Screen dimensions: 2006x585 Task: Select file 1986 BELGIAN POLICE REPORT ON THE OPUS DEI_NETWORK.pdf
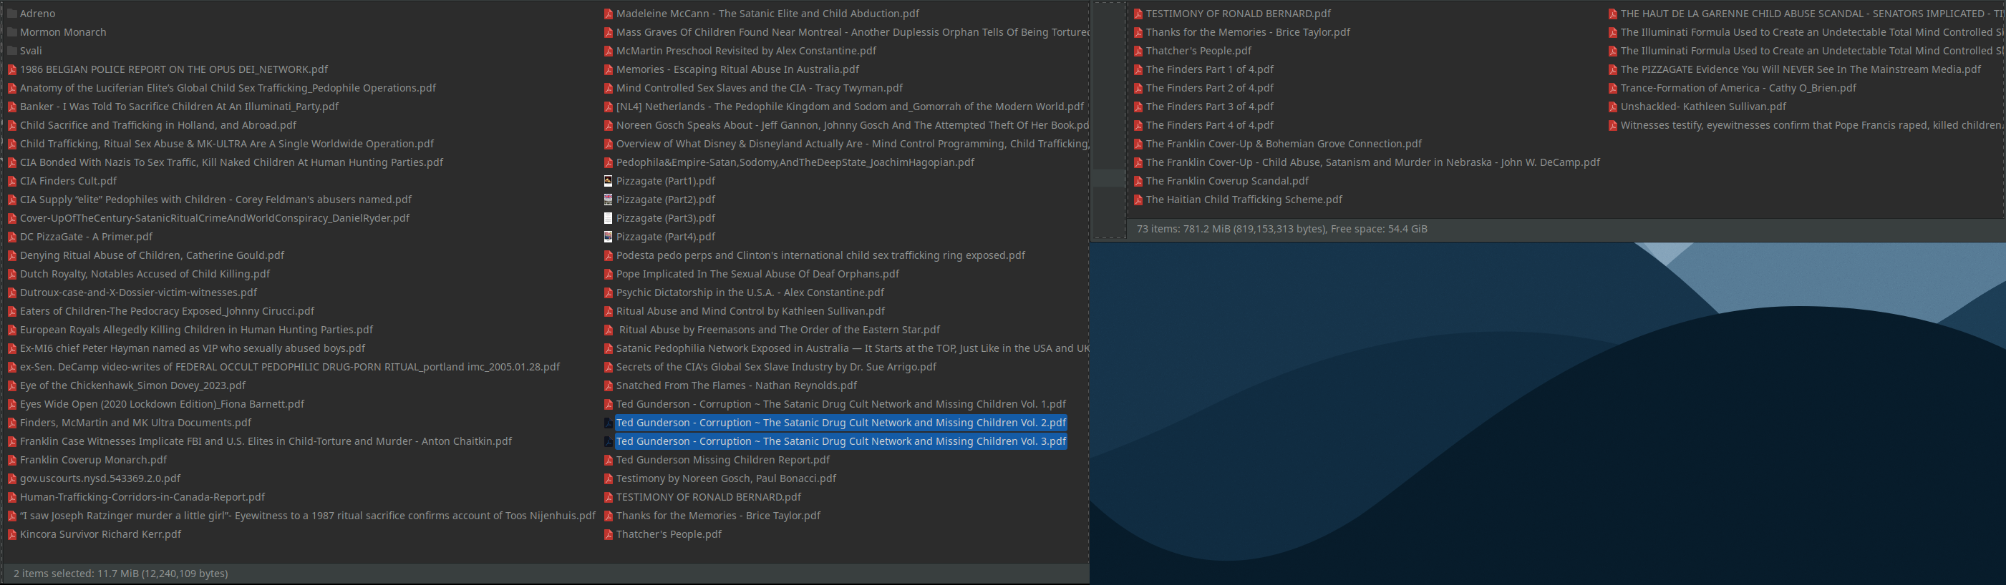174,69
